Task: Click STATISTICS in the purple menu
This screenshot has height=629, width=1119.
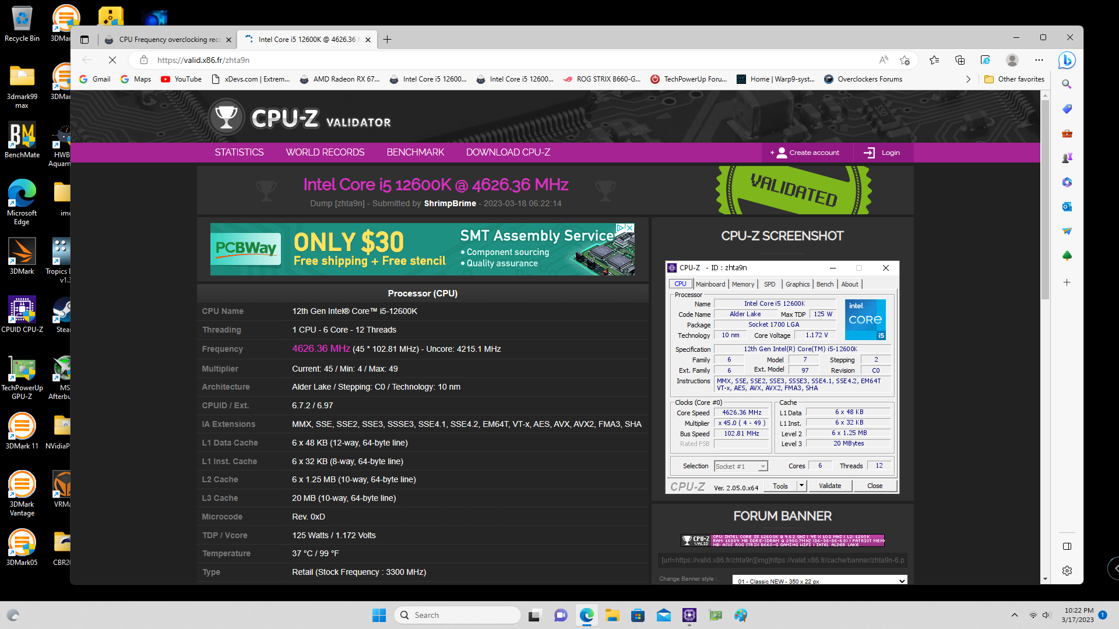Action: pyautogui.click(x=239, y=152)
